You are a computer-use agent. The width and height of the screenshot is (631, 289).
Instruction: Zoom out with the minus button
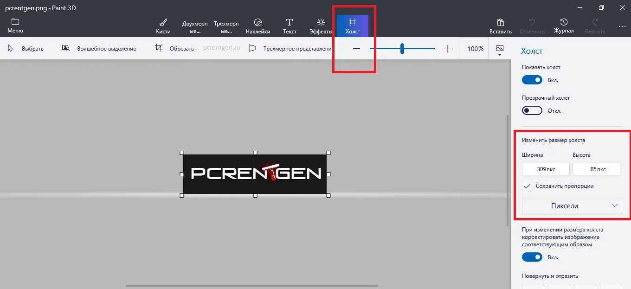[x=356, y=49]
